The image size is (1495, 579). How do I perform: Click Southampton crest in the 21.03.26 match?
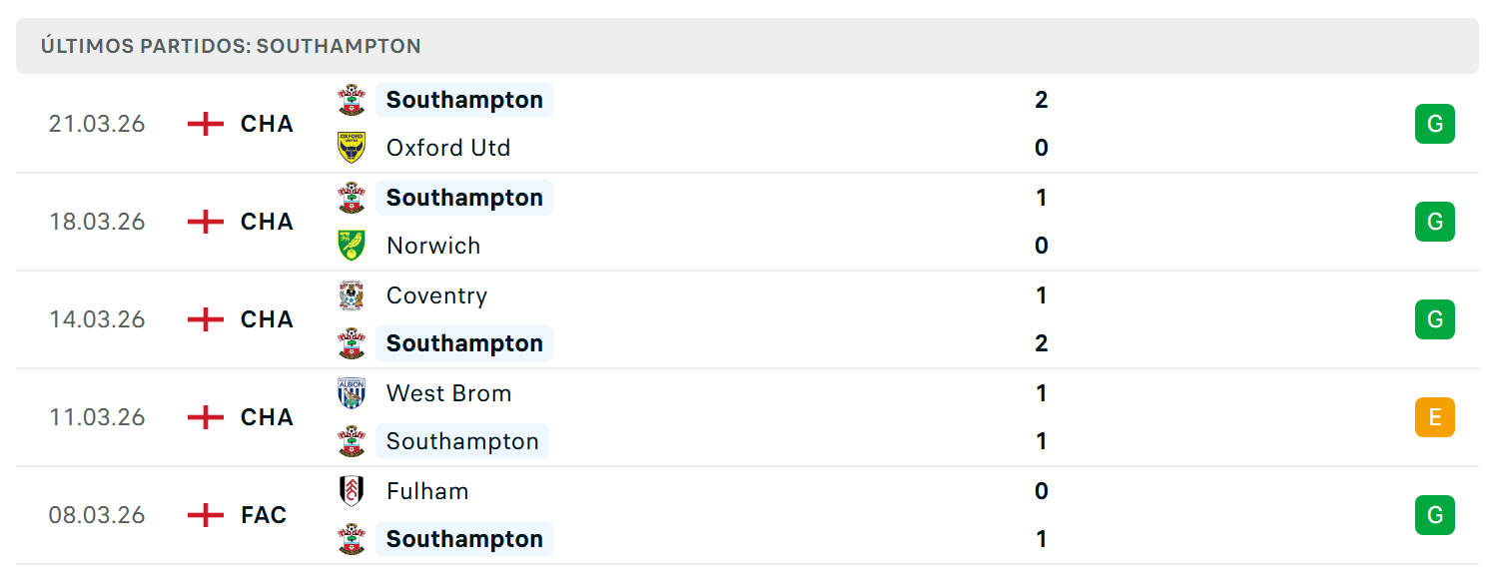click(352, 100)
